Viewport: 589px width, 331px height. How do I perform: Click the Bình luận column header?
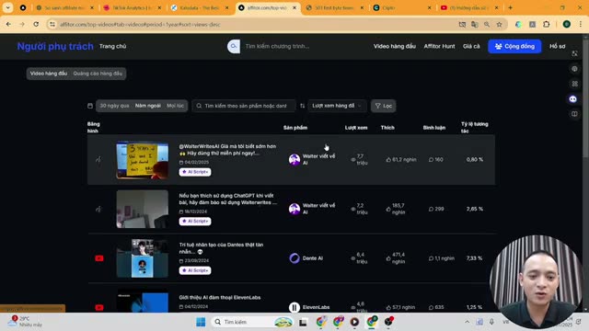click(433, 128)
